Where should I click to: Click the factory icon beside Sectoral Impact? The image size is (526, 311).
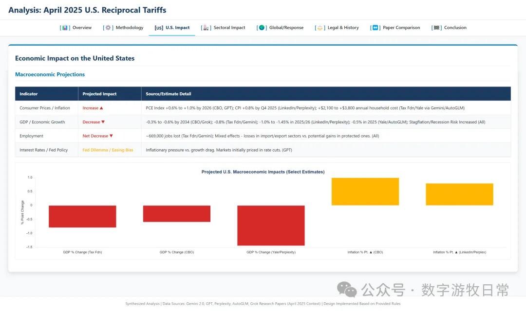point(206,28)
